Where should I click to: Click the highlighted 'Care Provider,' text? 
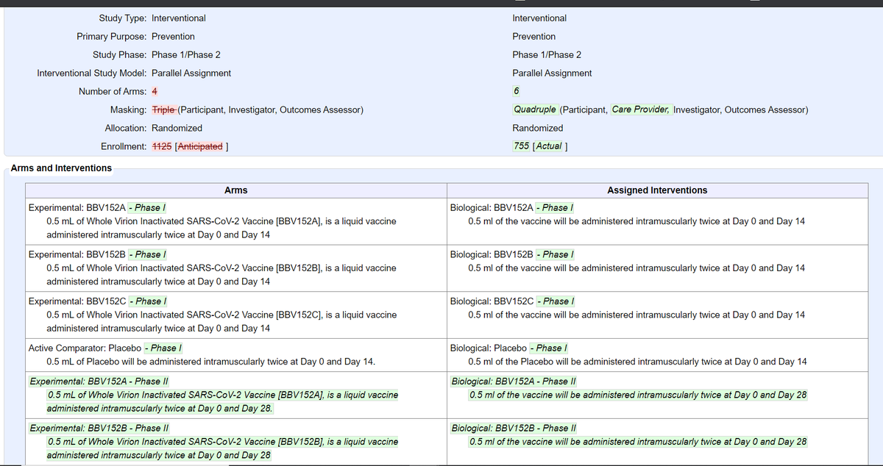click(x=641, y=110)
